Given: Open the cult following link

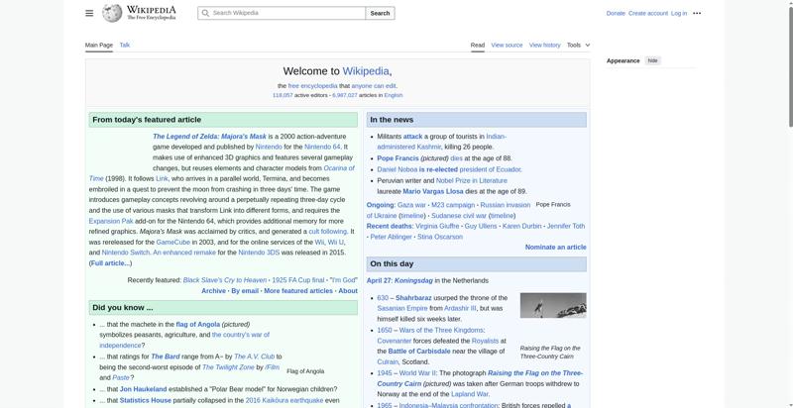Looking at the screenshot, I should tap(328, 232).
